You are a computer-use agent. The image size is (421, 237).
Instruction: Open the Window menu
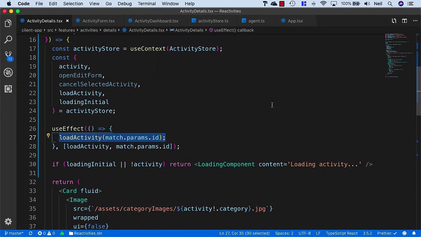point(170,4)
